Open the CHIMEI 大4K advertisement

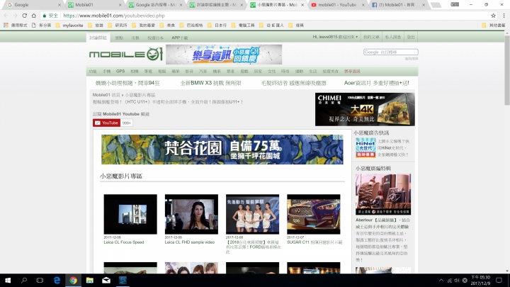click(x=365, y=109)
